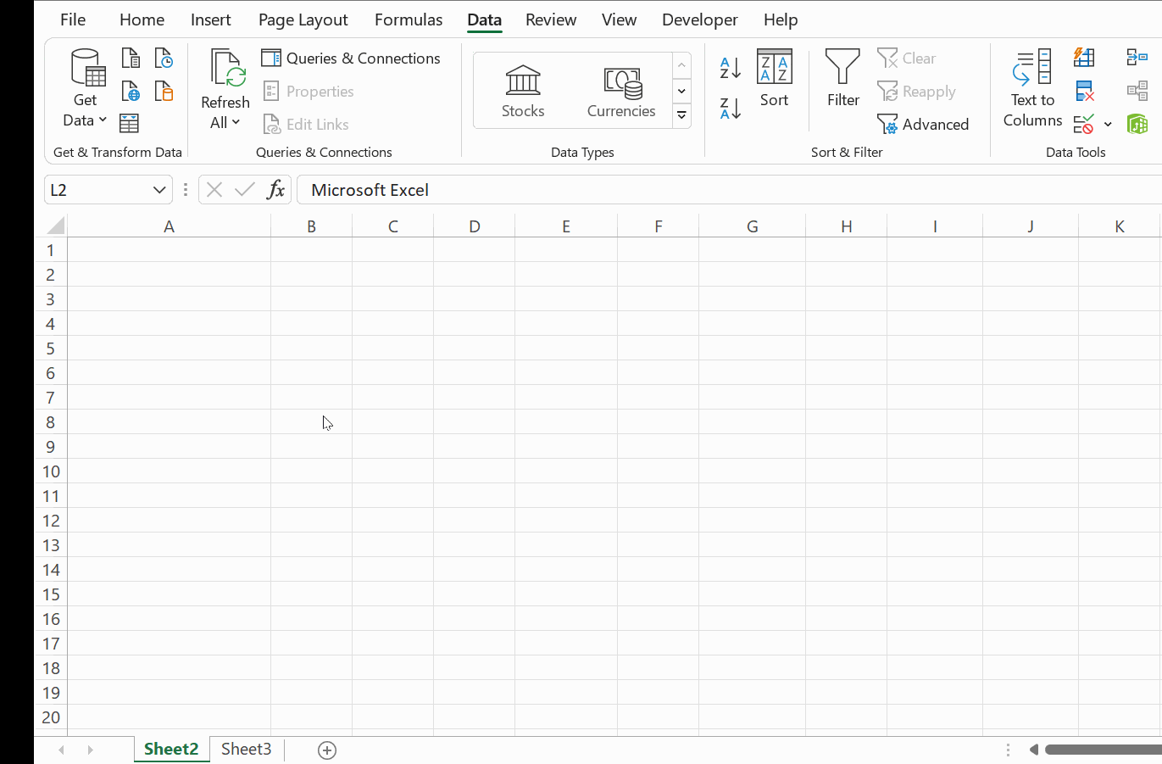Viewport: 1162px width, 764px height.
Task: Open Recent Sources
Action: click(x=163, y=57)
